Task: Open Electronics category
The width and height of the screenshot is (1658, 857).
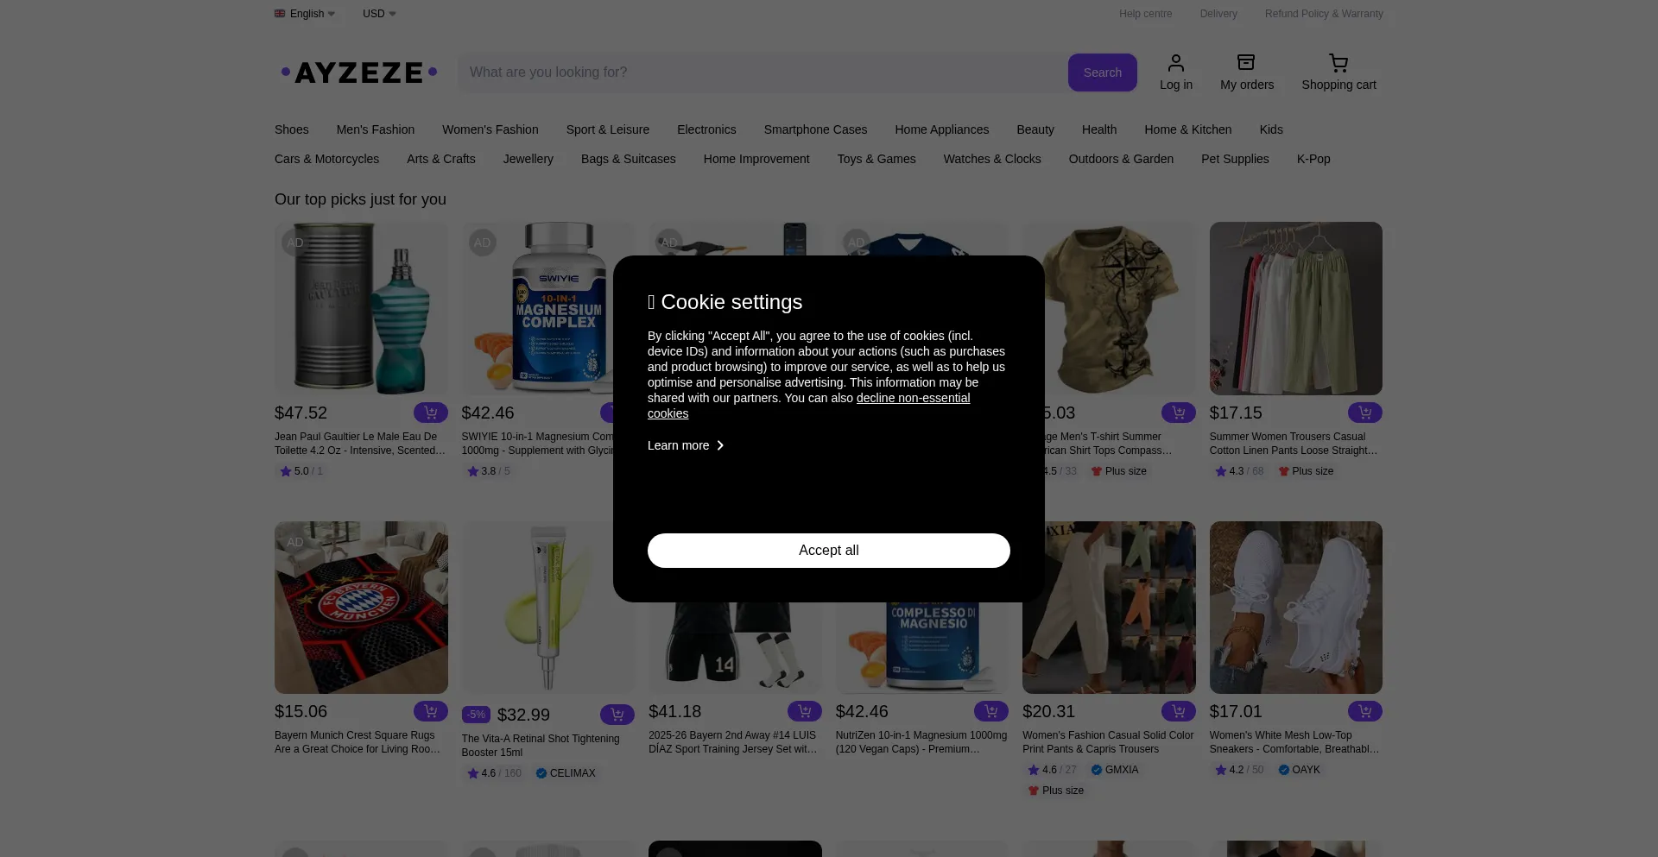Action: coord(706,129)
